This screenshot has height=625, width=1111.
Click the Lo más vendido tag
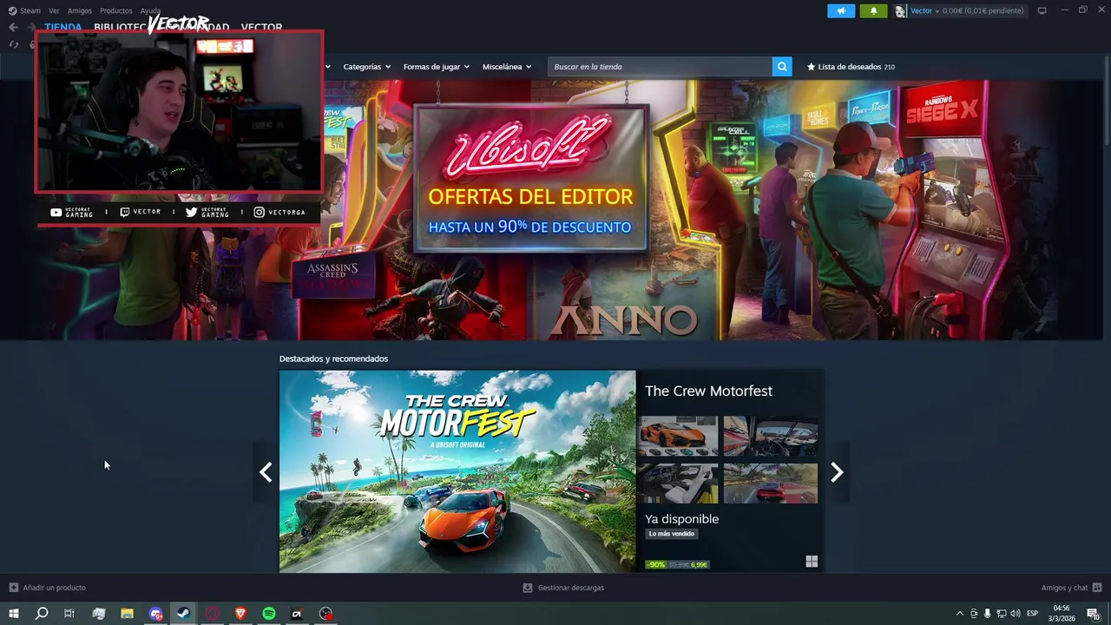click(x=672, y=534)
